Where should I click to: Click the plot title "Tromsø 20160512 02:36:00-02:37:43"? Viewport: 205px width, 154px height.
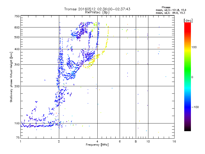point(97,9)
